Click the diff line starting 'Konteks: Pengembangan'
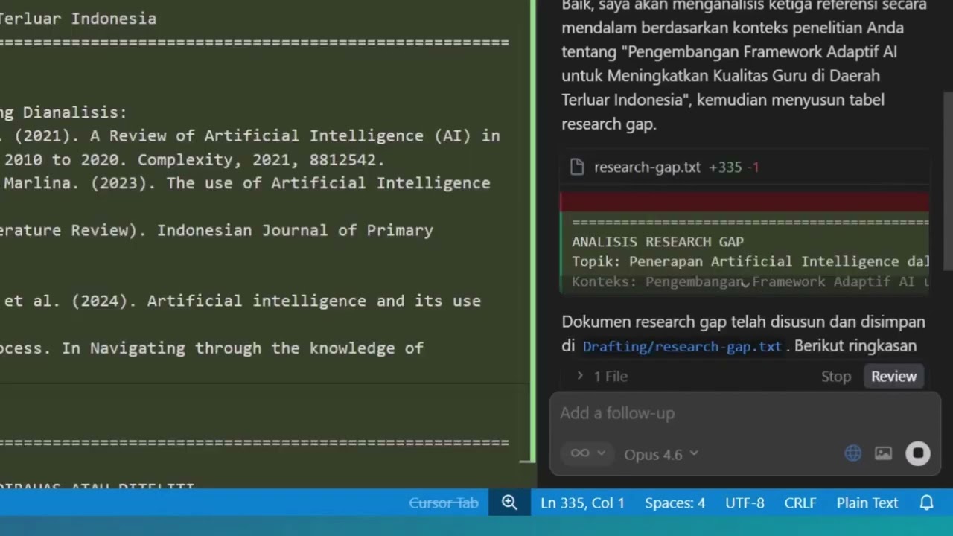The height and width of the screenshot is (536, 953). point(750,281)
